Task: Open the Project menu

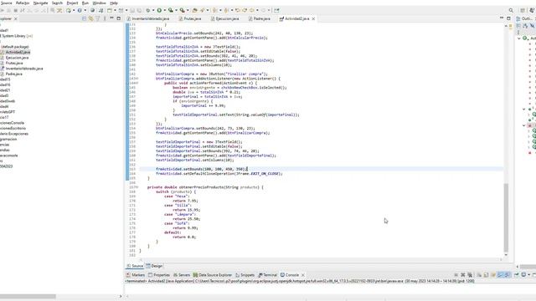Action: [72, 3]
